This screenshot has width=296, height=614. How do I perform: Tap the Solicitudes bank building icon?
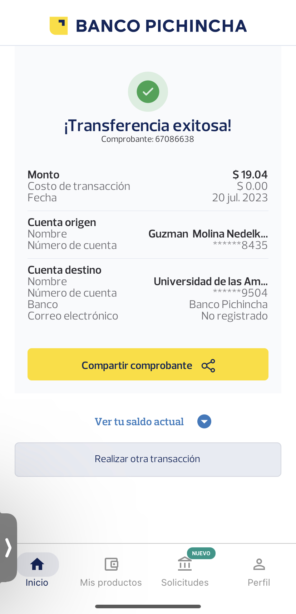(185, 564)
